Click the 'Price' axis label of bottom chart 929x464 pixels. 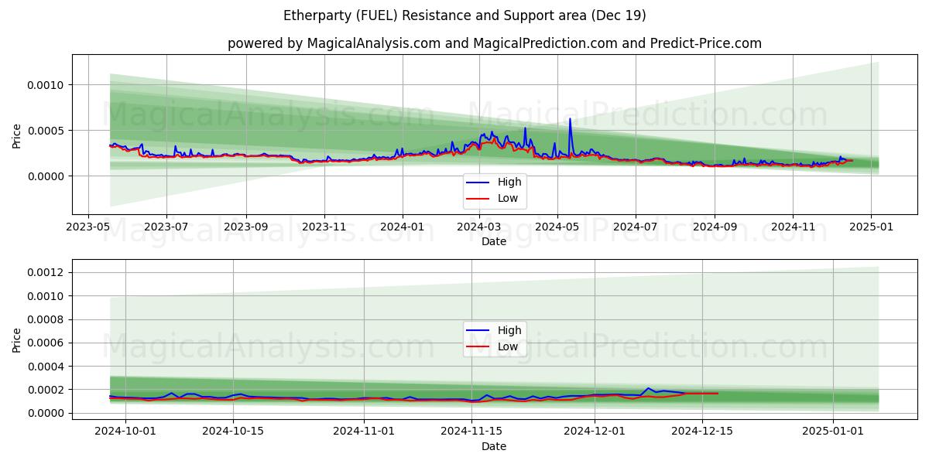[17, 339]
